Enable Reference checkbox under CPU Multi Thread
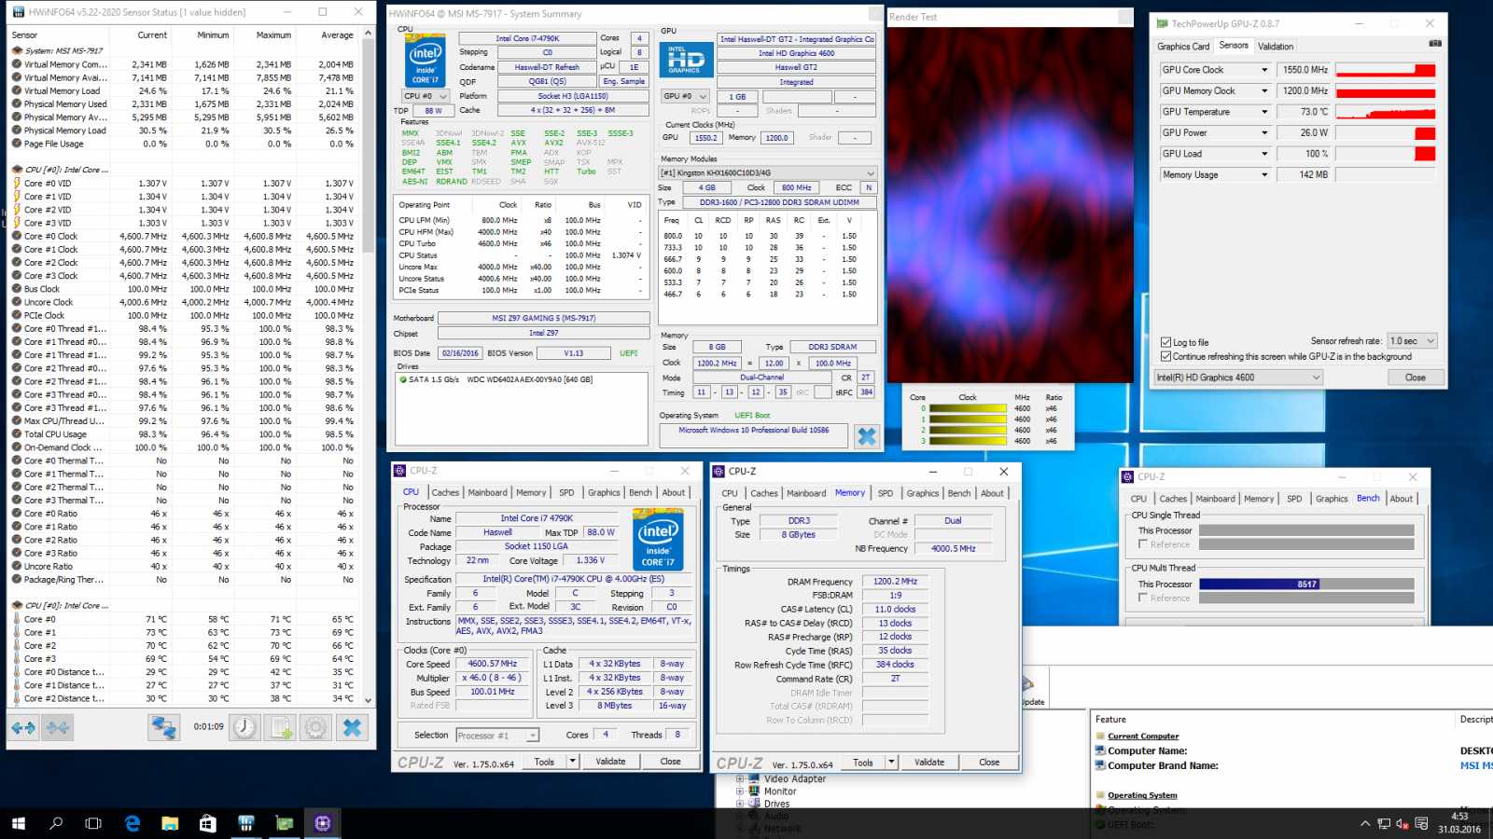 (x=1143, y=598)
